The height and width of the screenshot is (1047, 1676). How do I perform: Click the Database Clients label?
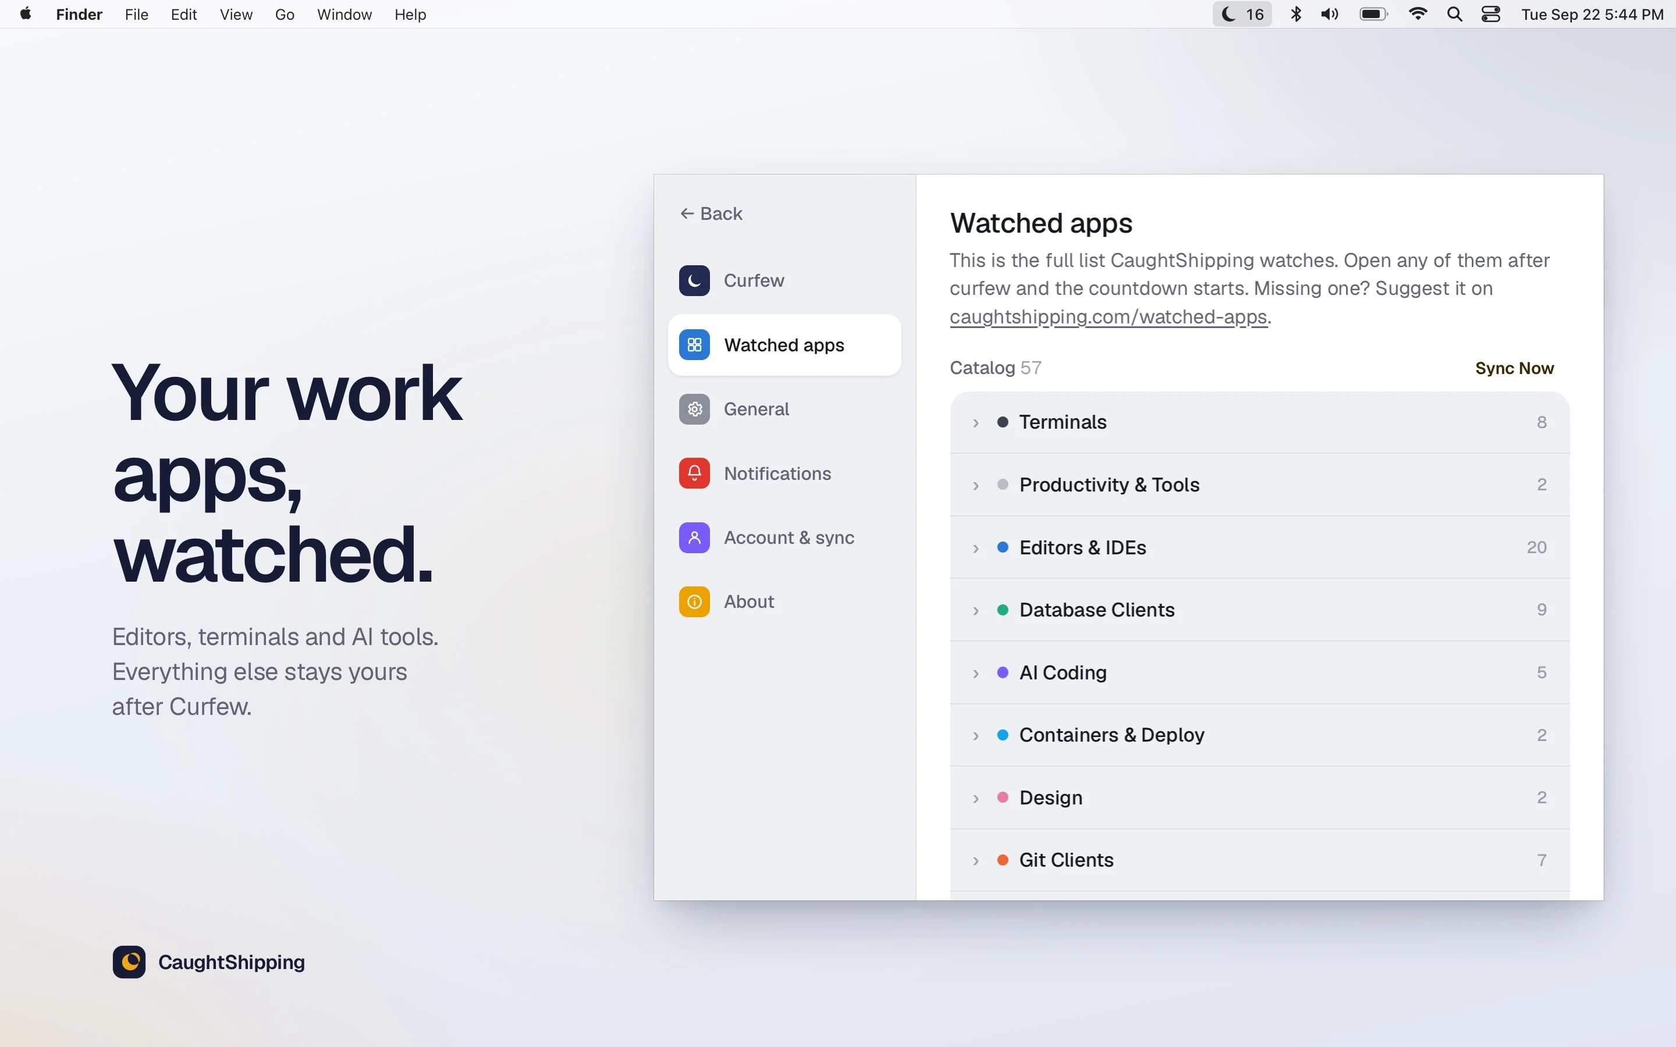tap(1096, 610)
